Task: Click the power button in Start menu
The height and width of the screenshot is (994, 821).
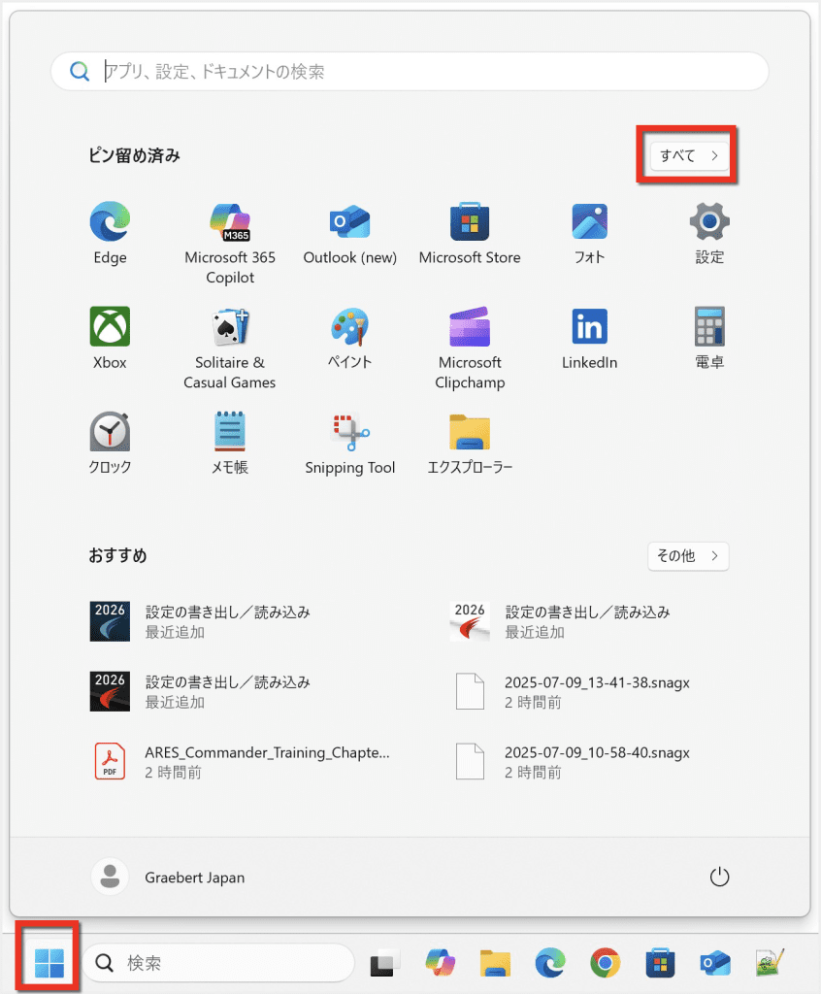Action: (x=719, y=878)
